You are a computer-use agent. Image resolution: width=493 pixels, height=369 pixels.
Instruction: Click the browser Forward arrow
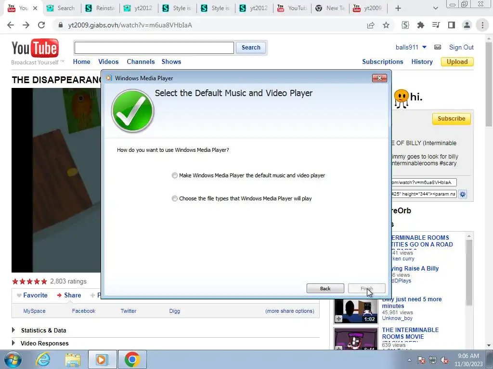pos(26,25)
